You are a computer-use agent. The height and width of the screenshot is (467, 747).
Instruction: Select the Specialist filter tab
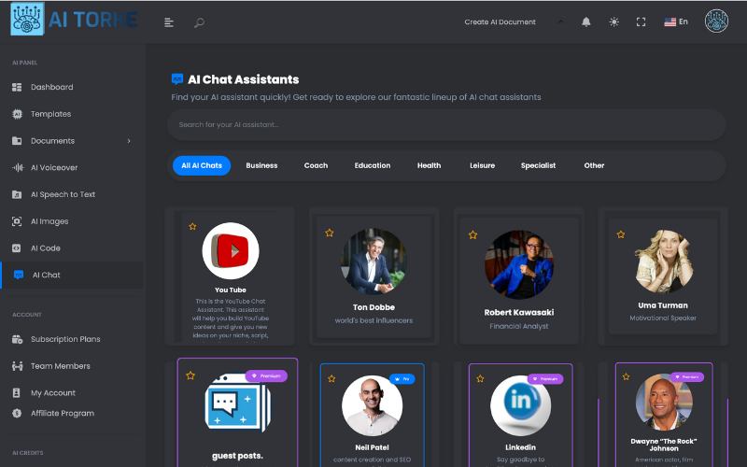click(539, 166)
